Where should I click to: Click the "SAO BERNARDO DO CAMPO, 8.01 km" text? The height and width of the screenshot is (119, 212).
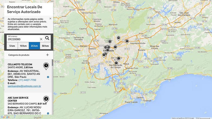point(27,104)
